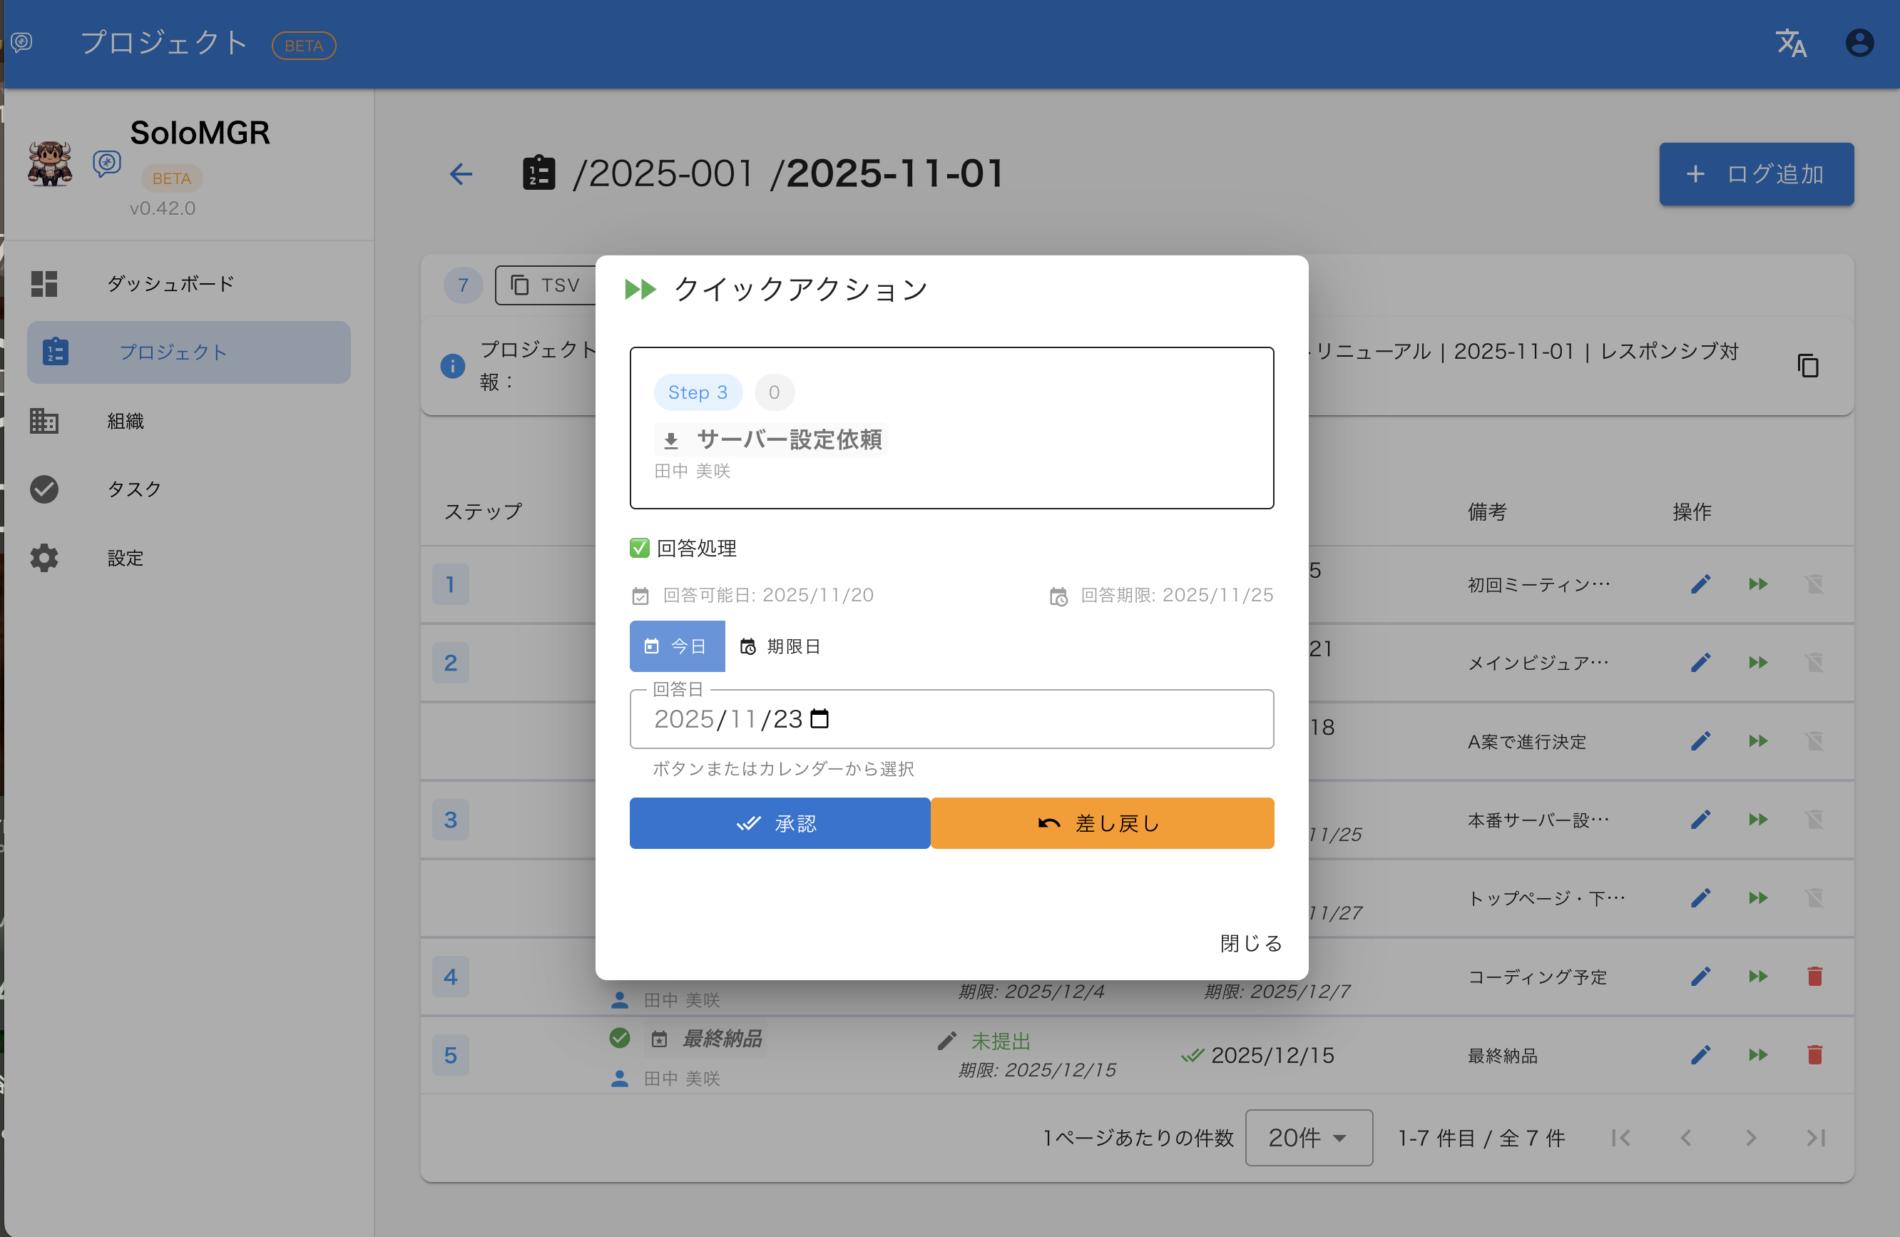Open the タスク section checkmark icon
The height and width of the screenshot is (1237, 1900).
44,489
